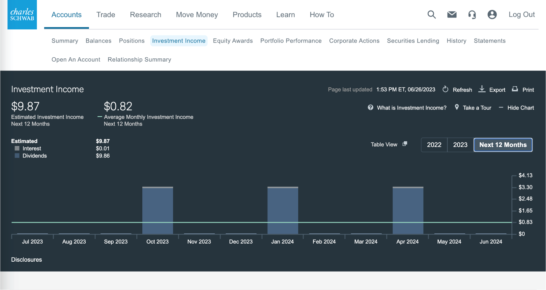Image resolution: width=546 pixels, height=290 pixels.
Task: Click the Refresh circular arrow icon
Action: coord(445,89)
